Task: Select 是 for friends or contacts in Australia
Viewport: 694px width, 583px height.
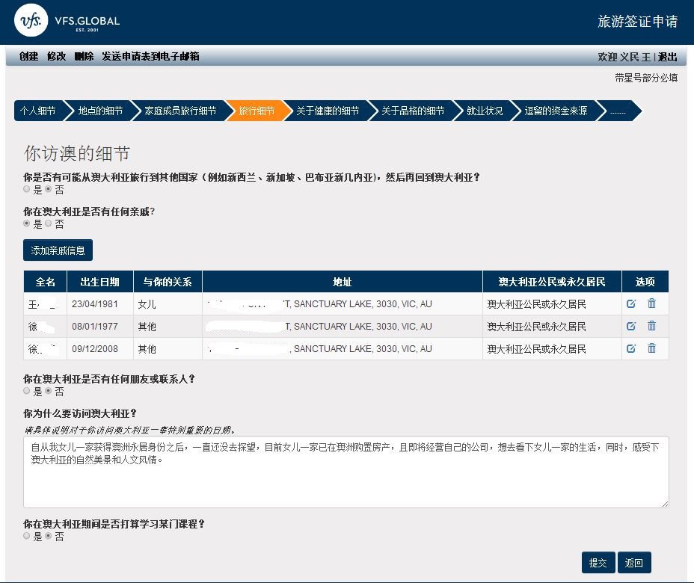Action: point(28,391)
